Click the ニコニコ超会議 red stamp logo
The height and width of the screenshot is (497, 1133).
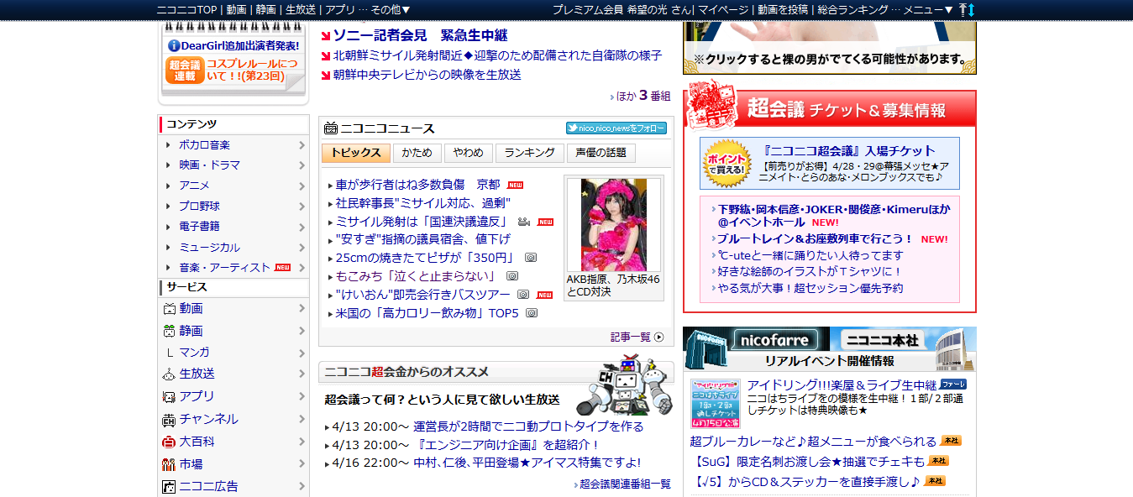(712, 105)
